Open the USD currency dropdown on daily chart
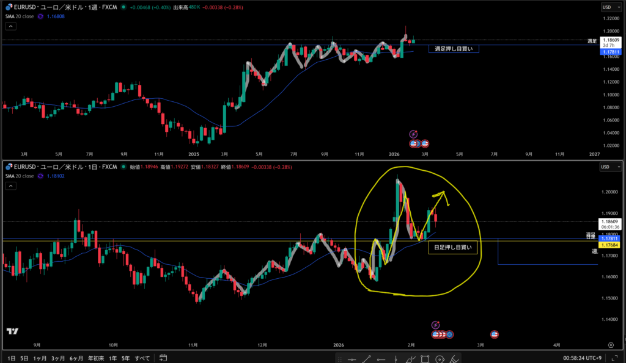The width and height of the screenshot is (626, 363). 606,167
